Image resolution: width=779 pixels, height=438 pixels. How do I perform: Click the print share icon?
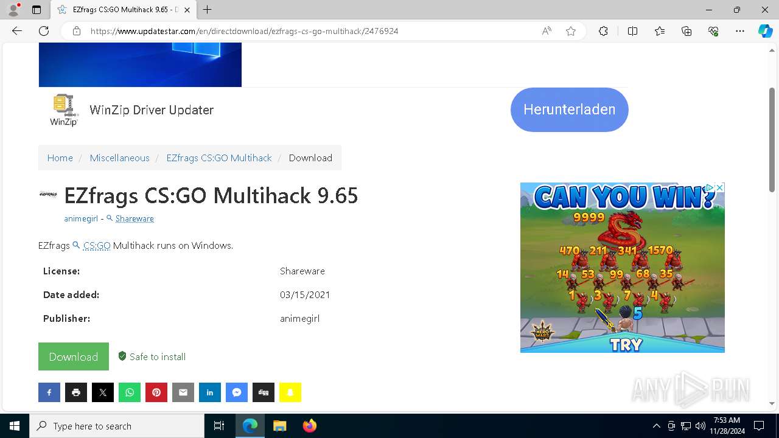click(x=76, y=392)
